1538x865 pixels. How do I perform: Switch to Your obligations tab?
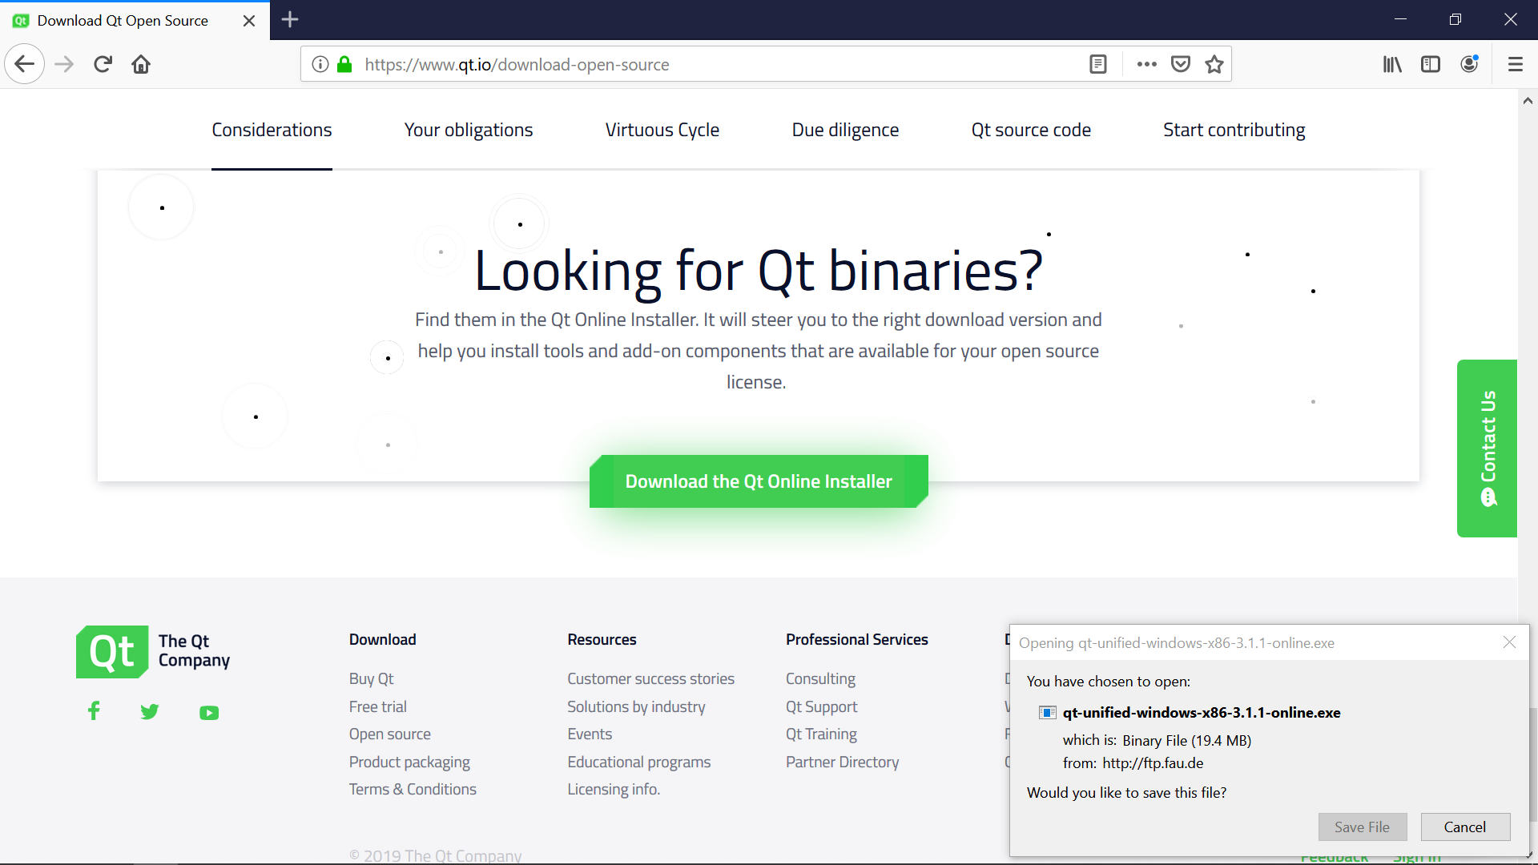[469, 130]
